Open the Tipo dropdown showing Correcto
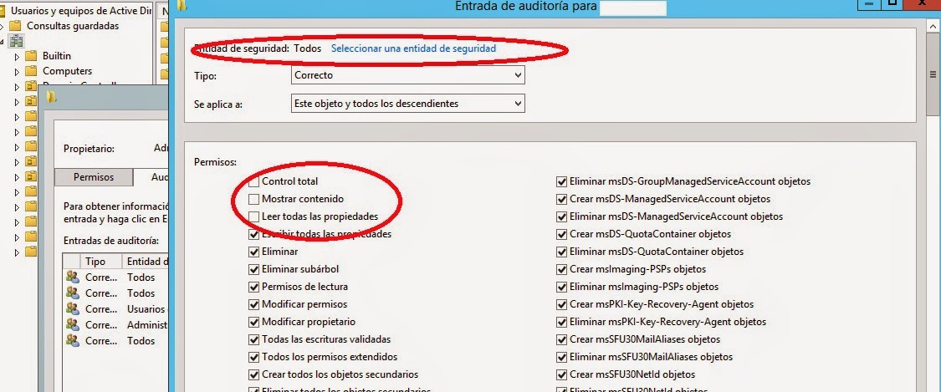This screenshot has height=392, width=941. [x=407, y=75]
